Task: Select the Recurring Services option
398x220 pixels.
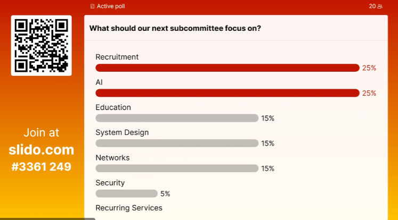Action: (129, 208)
